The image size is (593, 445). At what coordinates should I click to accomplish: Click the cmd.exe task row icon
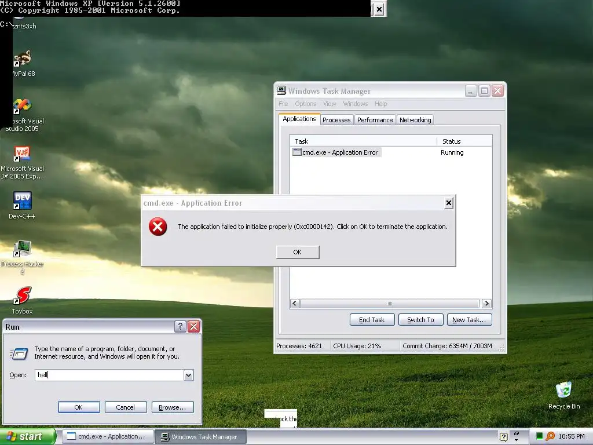[297, 152]
